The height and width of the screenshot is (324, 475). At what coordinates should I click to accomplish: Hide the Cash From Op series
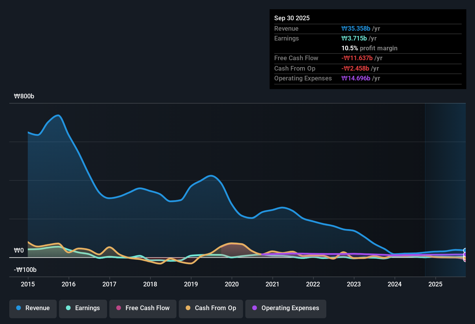211,308
